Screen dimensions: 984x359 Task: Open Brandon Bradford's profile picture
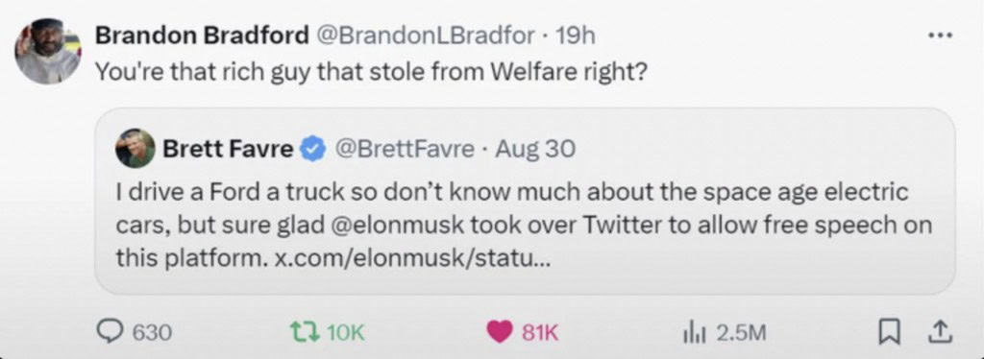47,50
